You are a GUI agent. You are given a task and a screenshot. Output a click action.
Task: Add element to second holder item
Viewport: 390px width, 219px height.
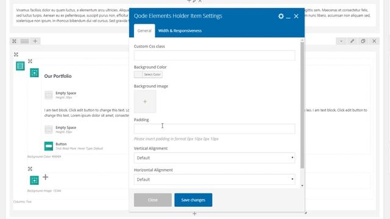[x=45, y=177]
